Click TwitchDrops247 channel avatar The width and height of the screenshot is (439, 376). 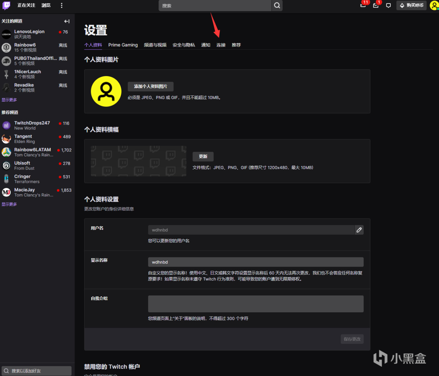click(x=6, y=126)
